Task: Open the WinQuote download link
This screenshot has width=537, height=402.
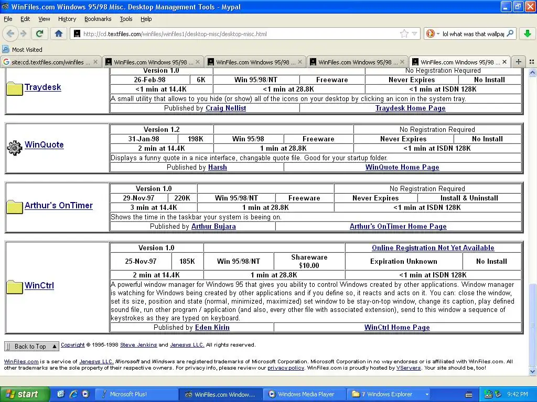Action: (x=44, y=144)
